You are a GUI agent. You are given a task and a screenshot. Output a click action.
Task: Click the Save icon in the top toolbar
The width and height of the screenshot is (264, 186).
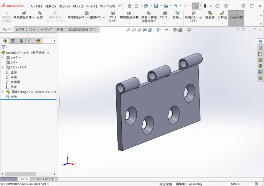(x=156, y=6)
